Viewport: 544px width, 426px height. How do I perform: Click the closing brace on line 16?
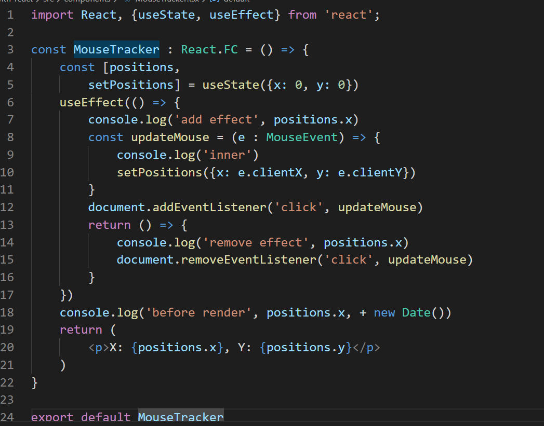click(x=91, y=278)
